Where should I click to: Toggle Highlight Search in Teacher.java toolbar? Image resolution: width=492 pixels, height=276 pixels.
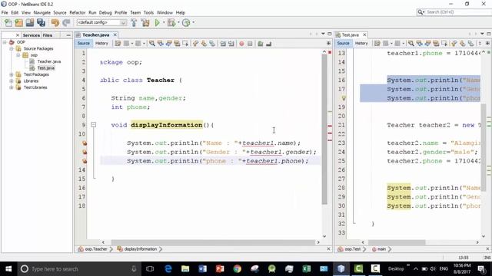point(177,44)
